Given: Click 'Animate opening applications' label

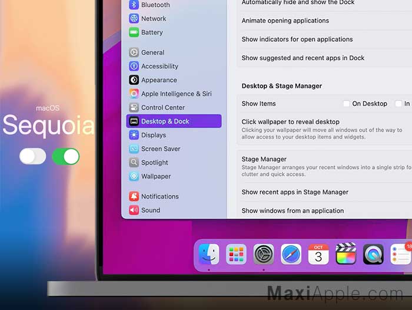Looking at the screenshot, I should (x=285, y=21).
